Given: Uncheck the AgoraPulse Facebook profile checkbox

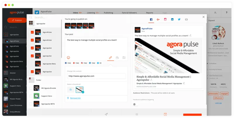Looking at the screenshot, I should point(32,40).
